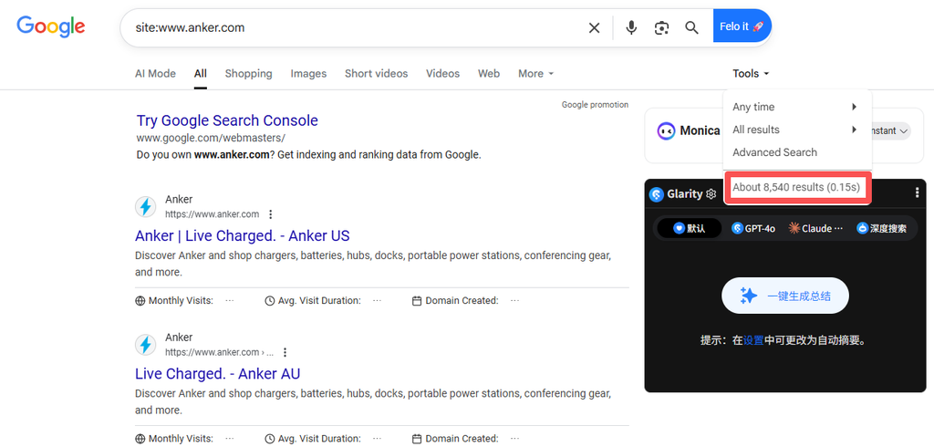
Task: Expand the All results filter
Action: 797,130
